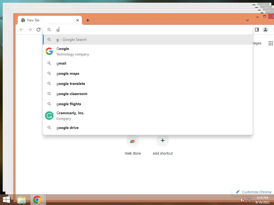
Task: Open the side panel icon
Action: [x=257, y=30]
